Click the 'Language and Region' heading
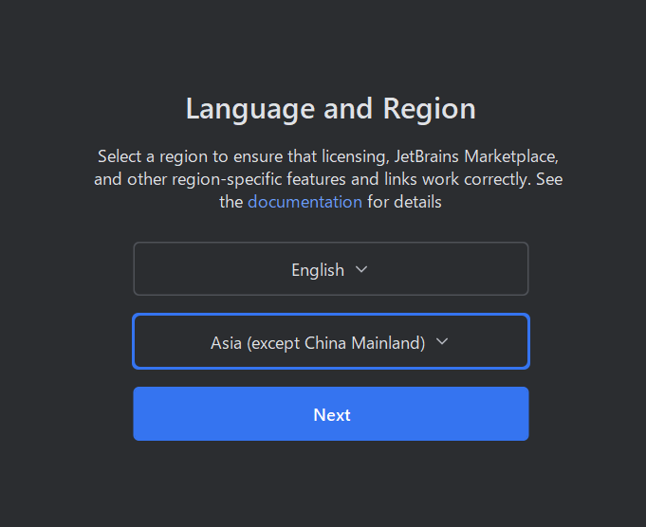 [x=331, y=109]
